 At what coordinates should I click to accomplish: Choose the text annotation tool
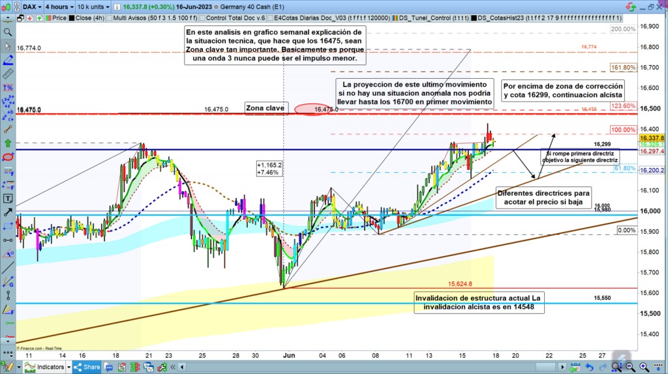point(8,198)
